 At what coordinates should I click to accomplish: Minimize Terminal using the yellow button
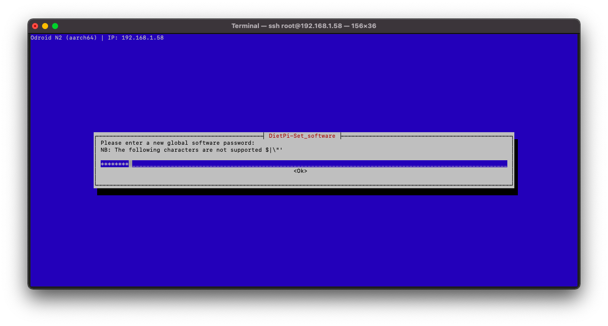pyautogui.click(x=45, y=26)
